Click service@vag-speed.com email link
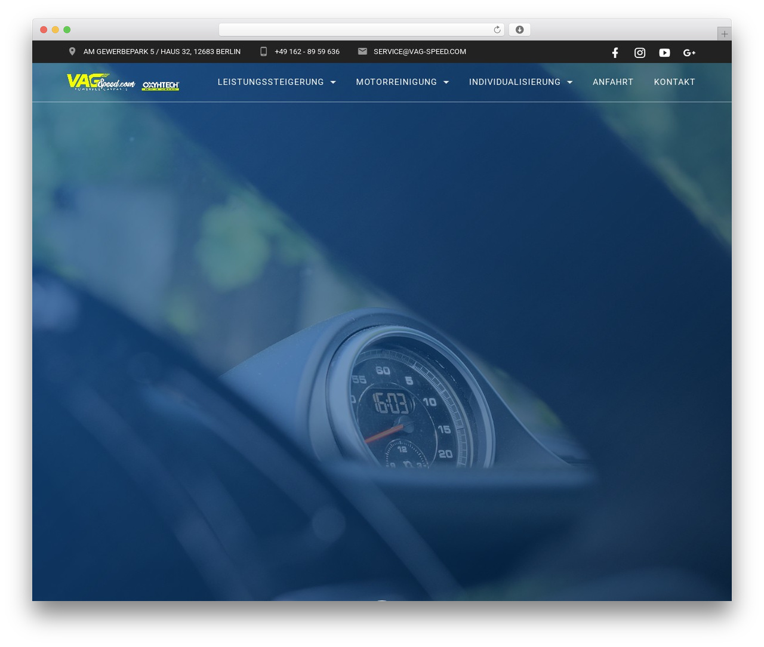Screen dimensions: 764x647 [420, 51]
